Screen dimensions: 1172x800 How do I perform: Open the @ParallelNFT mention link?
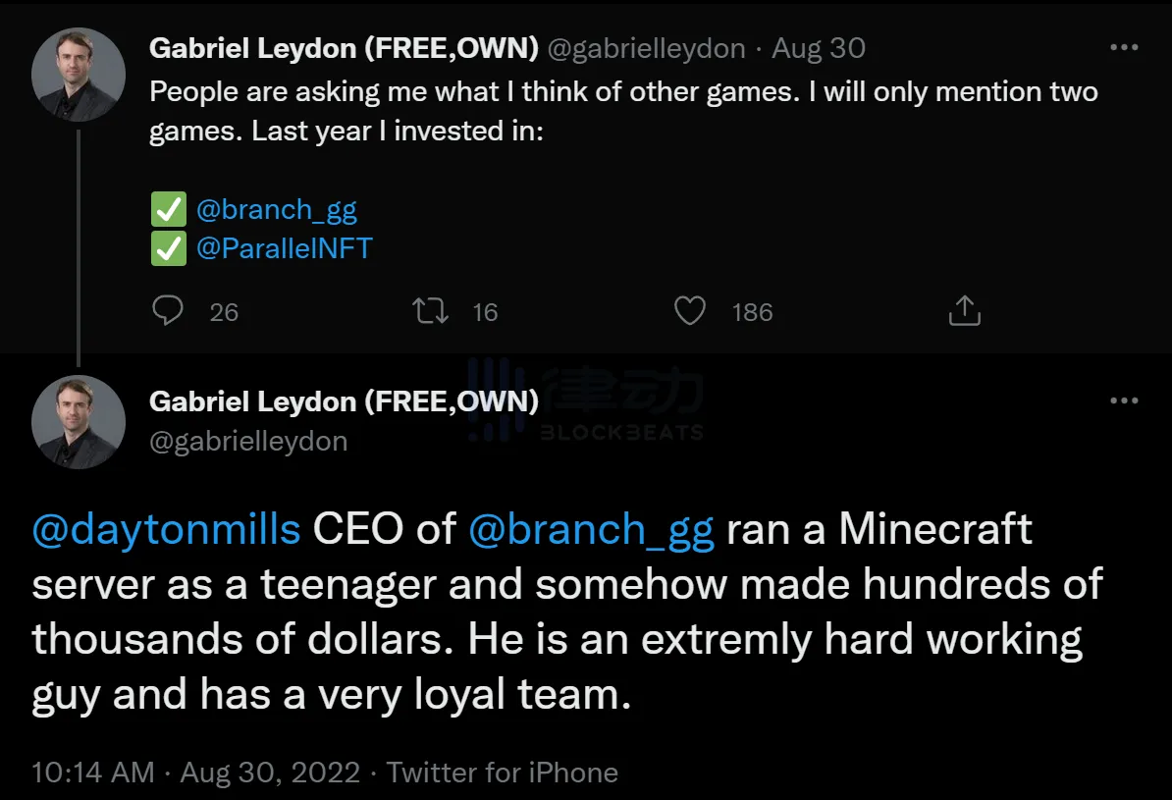point(285,247)
